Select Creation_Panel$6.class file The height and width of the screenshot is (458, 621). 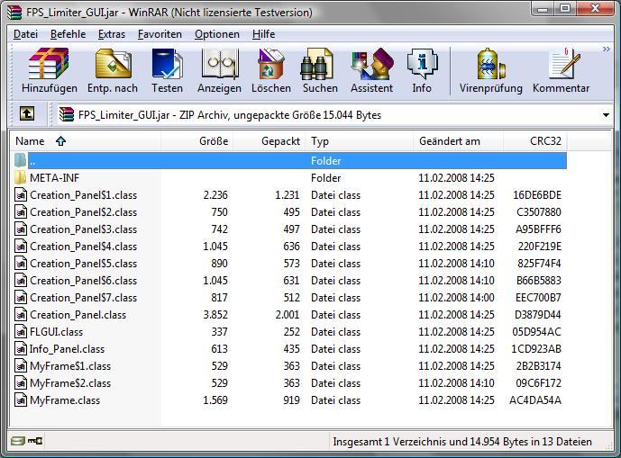pyautogui.click(x=289, y=281)
